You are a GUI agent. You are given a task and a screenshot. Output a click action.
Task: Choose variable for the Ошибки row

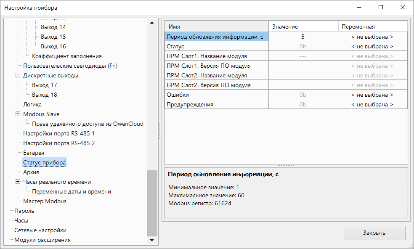372,95
